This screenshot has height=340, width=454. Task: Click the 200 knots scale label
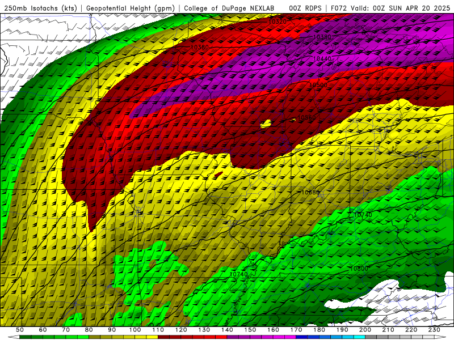(x=365, y=330)
